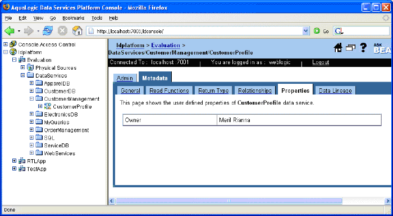Open the Data Lineage sub-tab
This screenshot has height=216, width=393.
335,91
